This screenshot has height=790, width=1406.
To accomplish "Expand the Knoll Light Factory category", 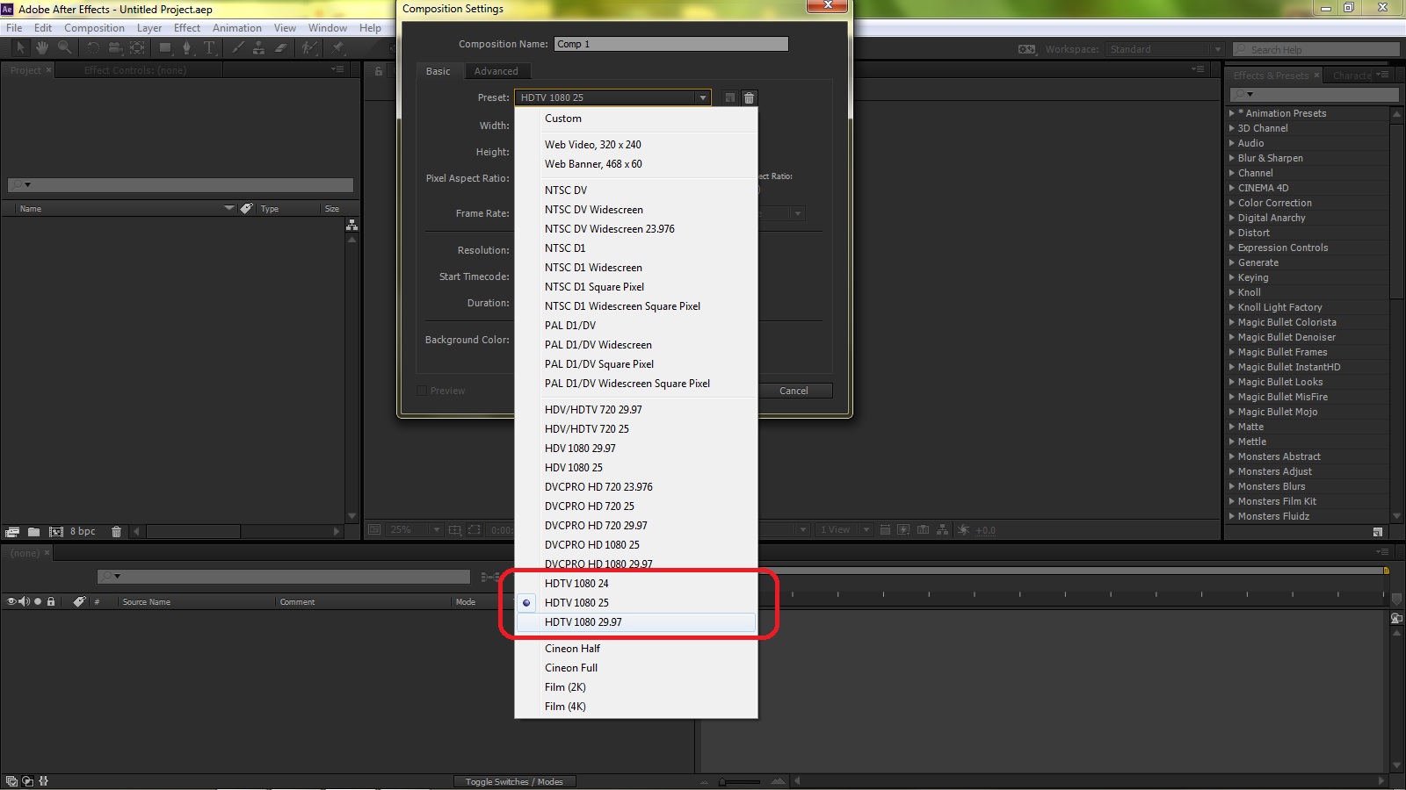I will [1232, 307].
